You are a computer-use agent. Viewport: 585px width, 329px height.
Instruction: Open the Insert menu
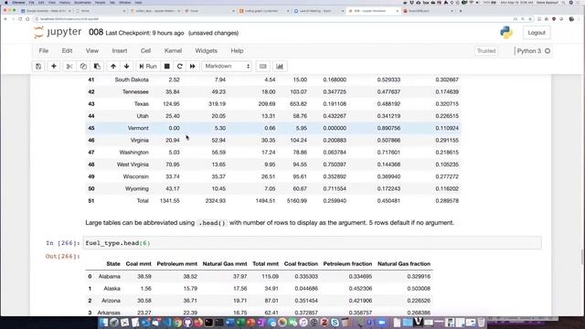pyautogui.click(x=120, y=51)
